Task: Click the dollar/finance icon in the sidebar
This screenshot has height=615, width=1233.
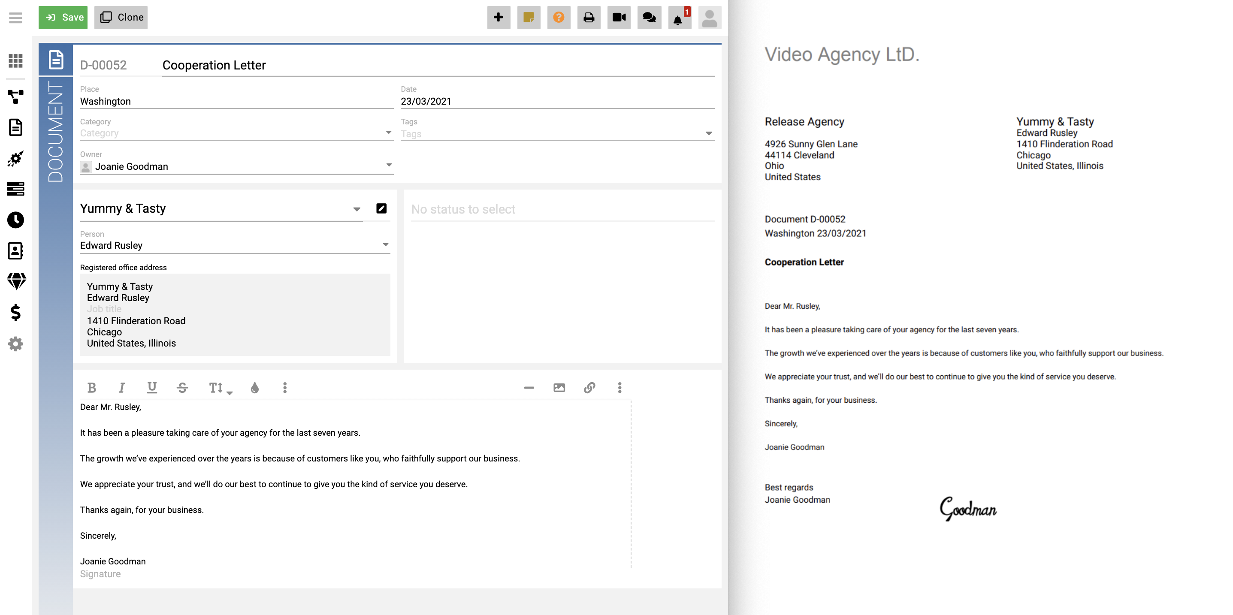Action: (x=15, y=314)
